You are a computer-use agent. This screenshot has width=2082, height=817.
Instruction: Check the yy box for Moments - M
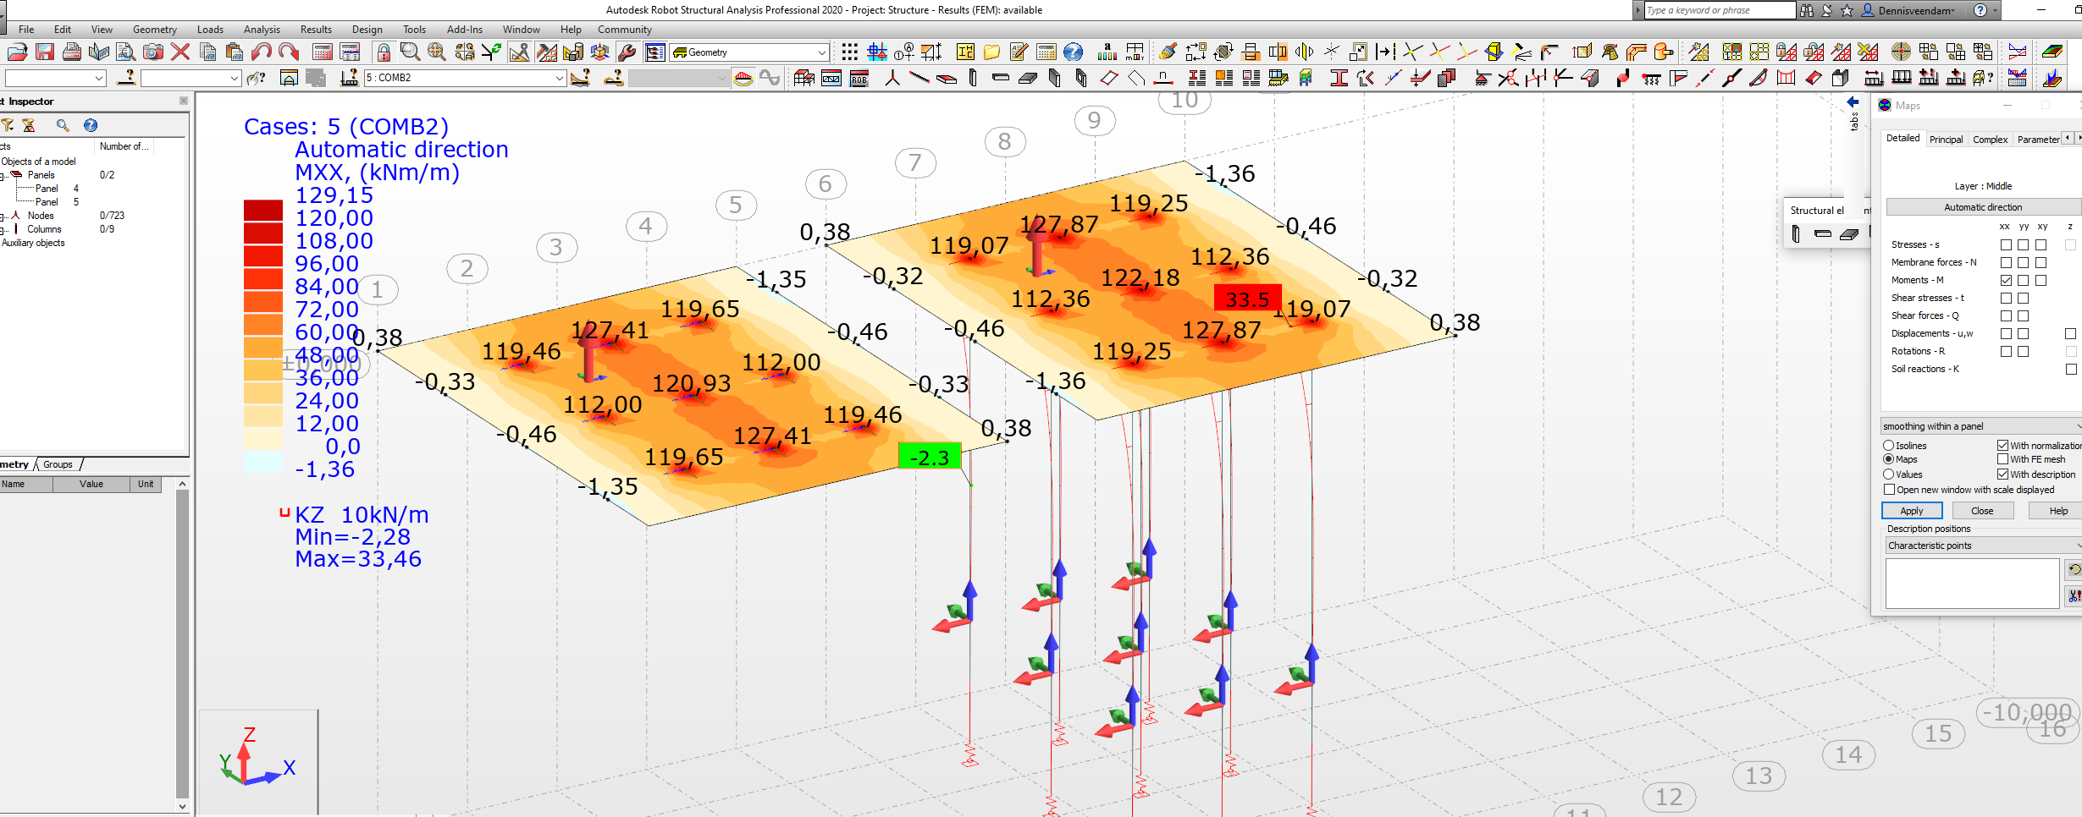click(x=2023, y=280)
